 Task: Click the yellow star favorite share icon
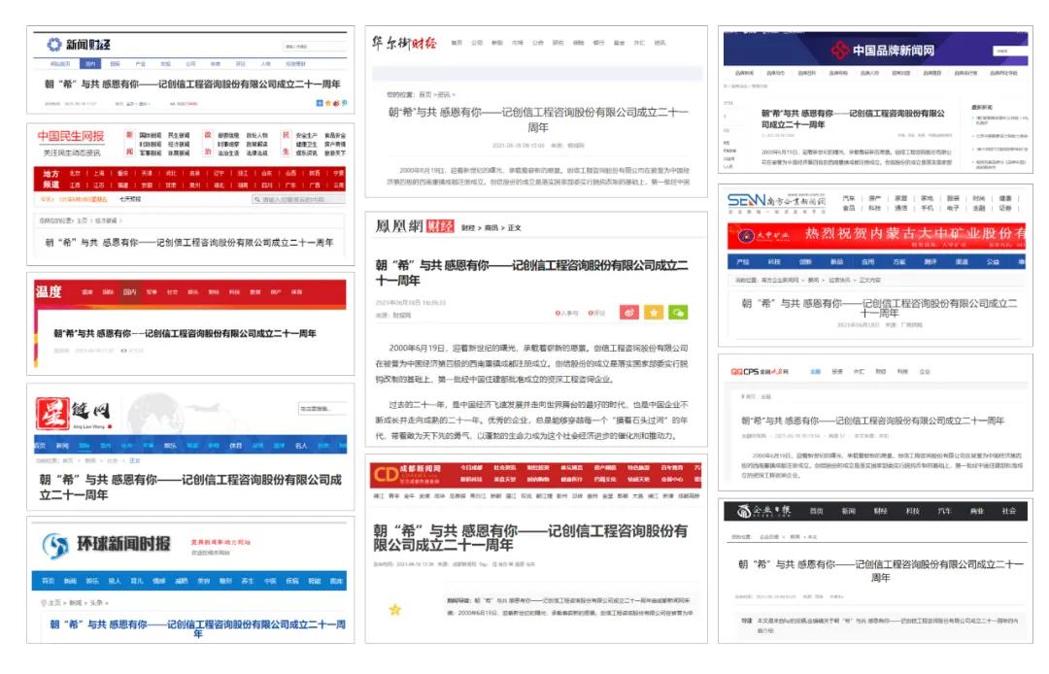point(654,313)
